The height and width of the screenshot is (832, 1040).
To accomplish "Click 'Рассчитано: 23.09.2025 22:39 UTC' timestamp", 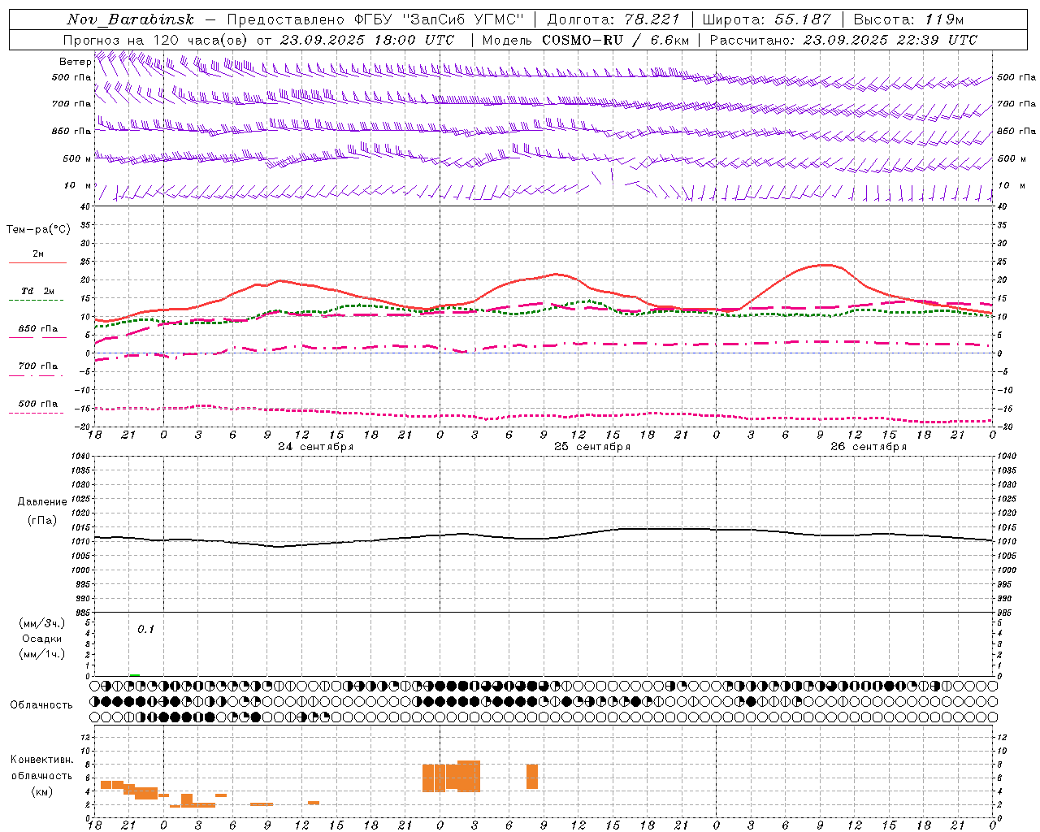I will coord(844,40).
